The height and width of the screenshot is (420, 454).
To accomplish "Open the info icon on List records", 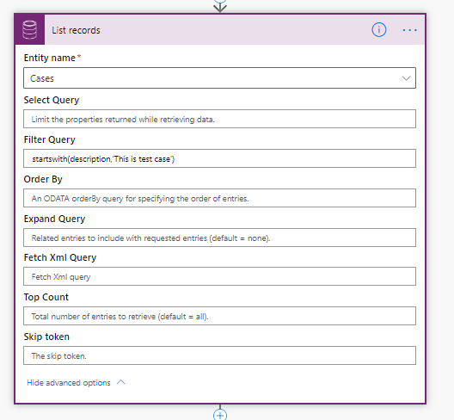I will click(x=379, y=29).
